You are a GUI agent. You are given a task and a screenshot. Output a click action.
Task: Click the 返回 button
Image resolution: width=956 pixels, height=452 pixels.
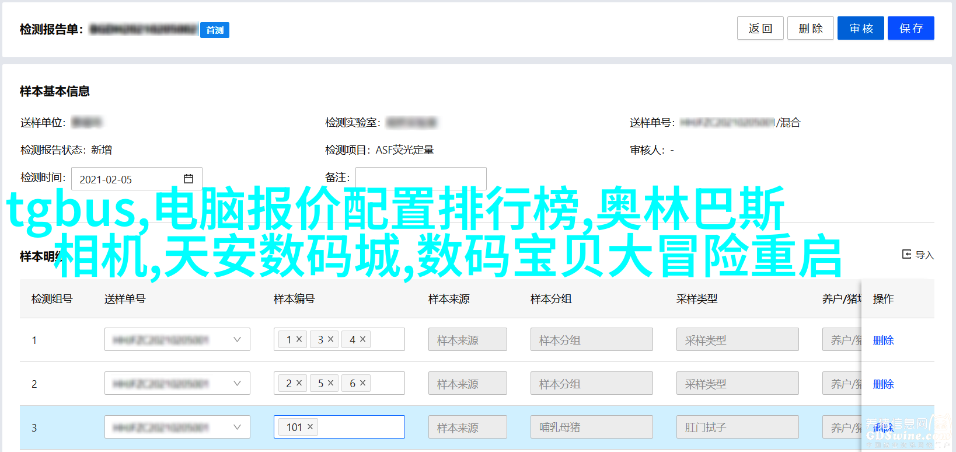tap(760, 28)
